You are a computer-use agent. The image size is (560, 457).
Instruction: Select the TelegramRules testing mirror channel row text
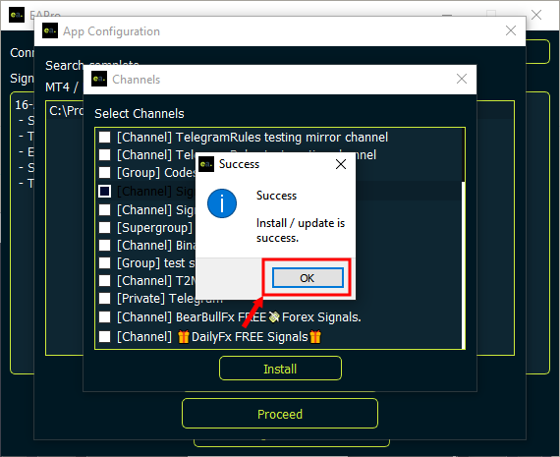[252, 138]
